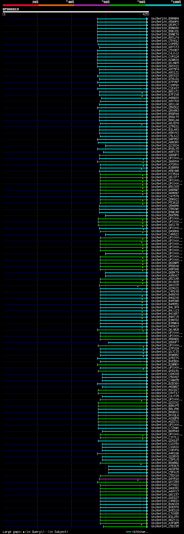Select the UniRef100_B4MSN9 label
Image resolution: width=184 pixels, height=534 pixels.
(165, 301)
